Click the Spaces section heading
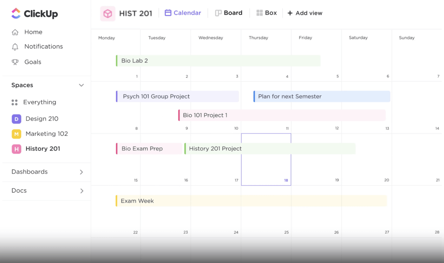 (x=22, y=85)
